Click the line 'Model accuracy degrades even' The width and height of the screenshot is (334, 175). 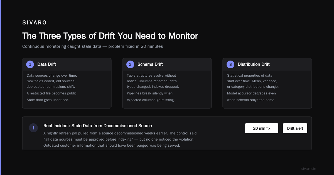pyautogui.click(x=252, y=93)
